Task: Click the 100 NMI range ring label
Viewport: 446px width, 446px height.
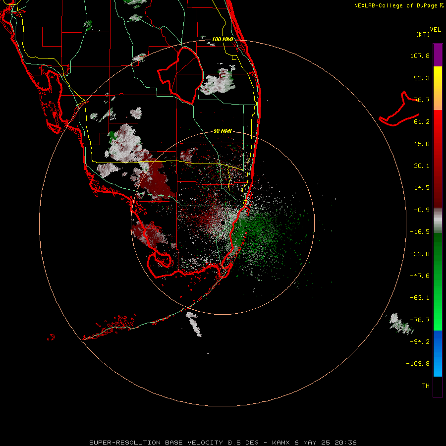Action: coord(223,39)
